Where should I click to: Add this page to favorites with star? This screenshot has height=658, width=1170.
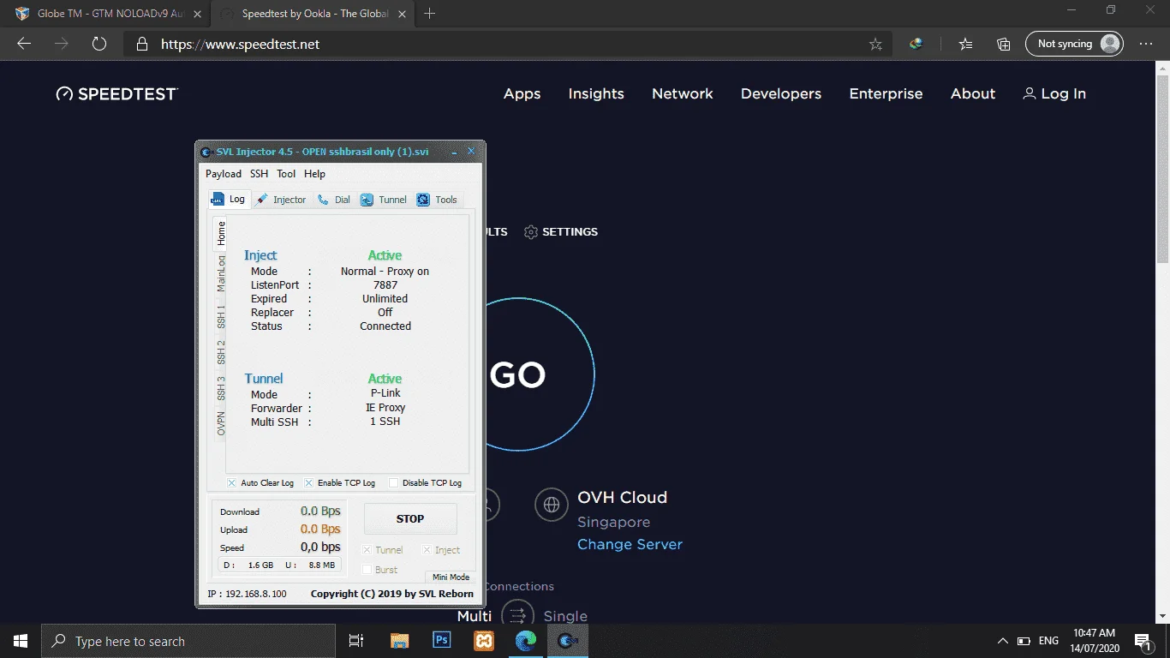click(875, 44)
